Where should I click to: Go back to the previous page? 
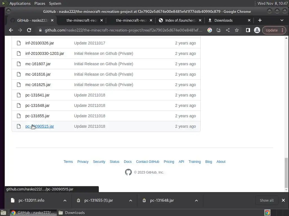click(11, 30)
